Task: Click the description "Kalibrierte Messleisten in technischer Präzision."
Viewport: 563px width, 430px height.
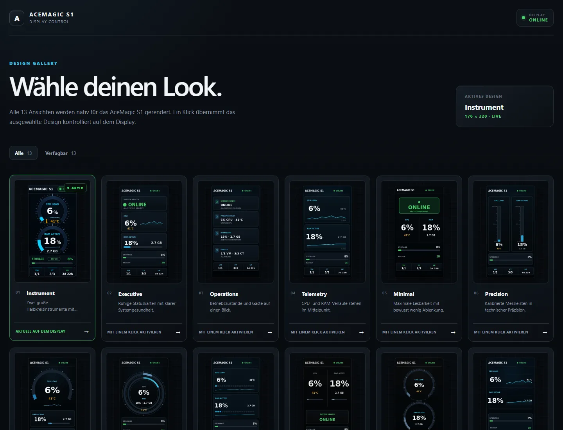Action: 509,307
